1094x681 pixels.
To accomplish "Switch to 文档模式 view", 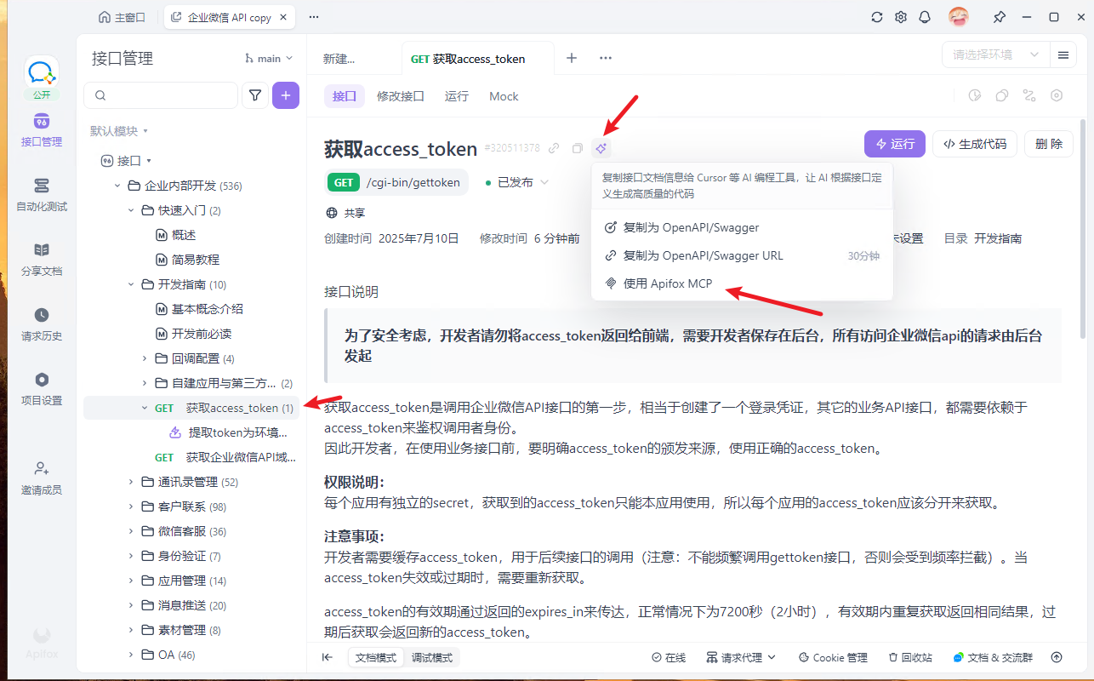I will pyautogui.click(x=376, y=657).
